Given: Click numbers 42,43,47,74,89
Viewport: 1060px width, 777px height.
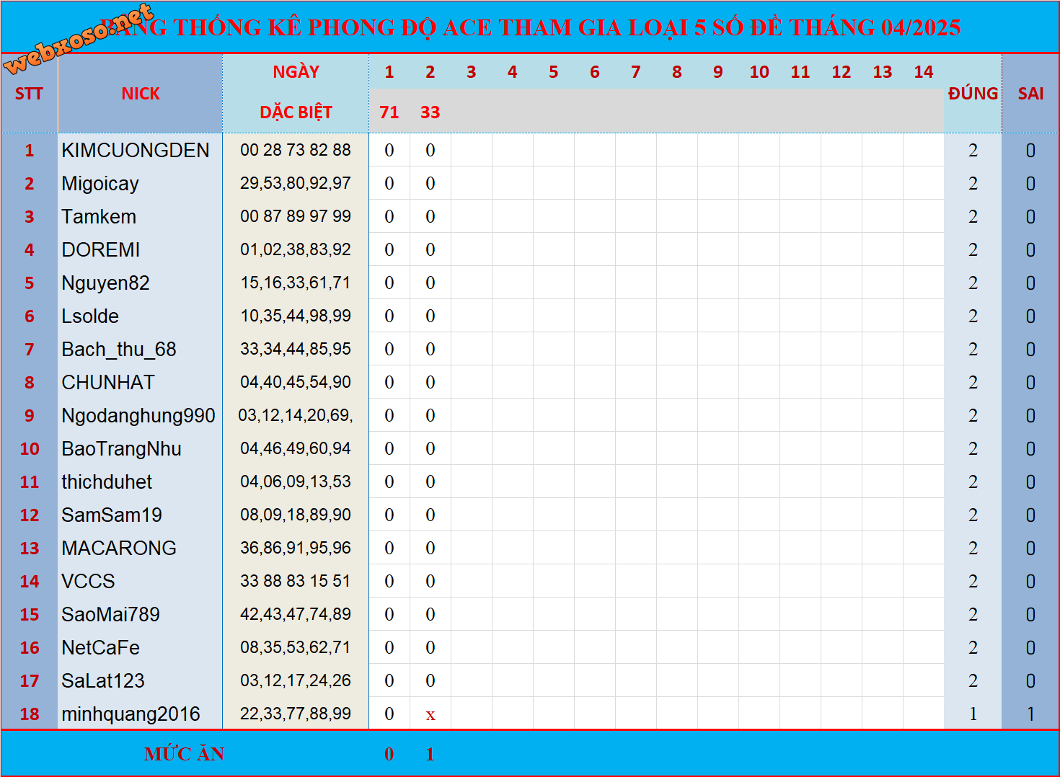Looking at the screenshot, I should tap(296, 614).
